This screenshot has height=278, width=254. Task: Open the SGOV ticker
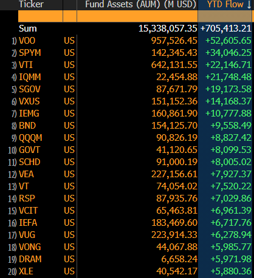[30, 89]
